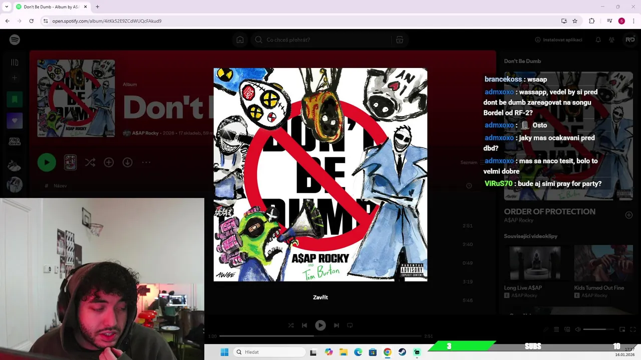The width and height of the screenshot is (641, 360).
Task: Click the Windows Start button
Action: 224,352
